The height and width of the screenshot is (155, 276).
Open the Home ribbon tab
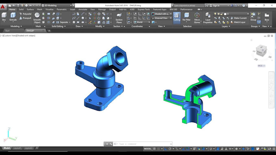pos(12,9)
